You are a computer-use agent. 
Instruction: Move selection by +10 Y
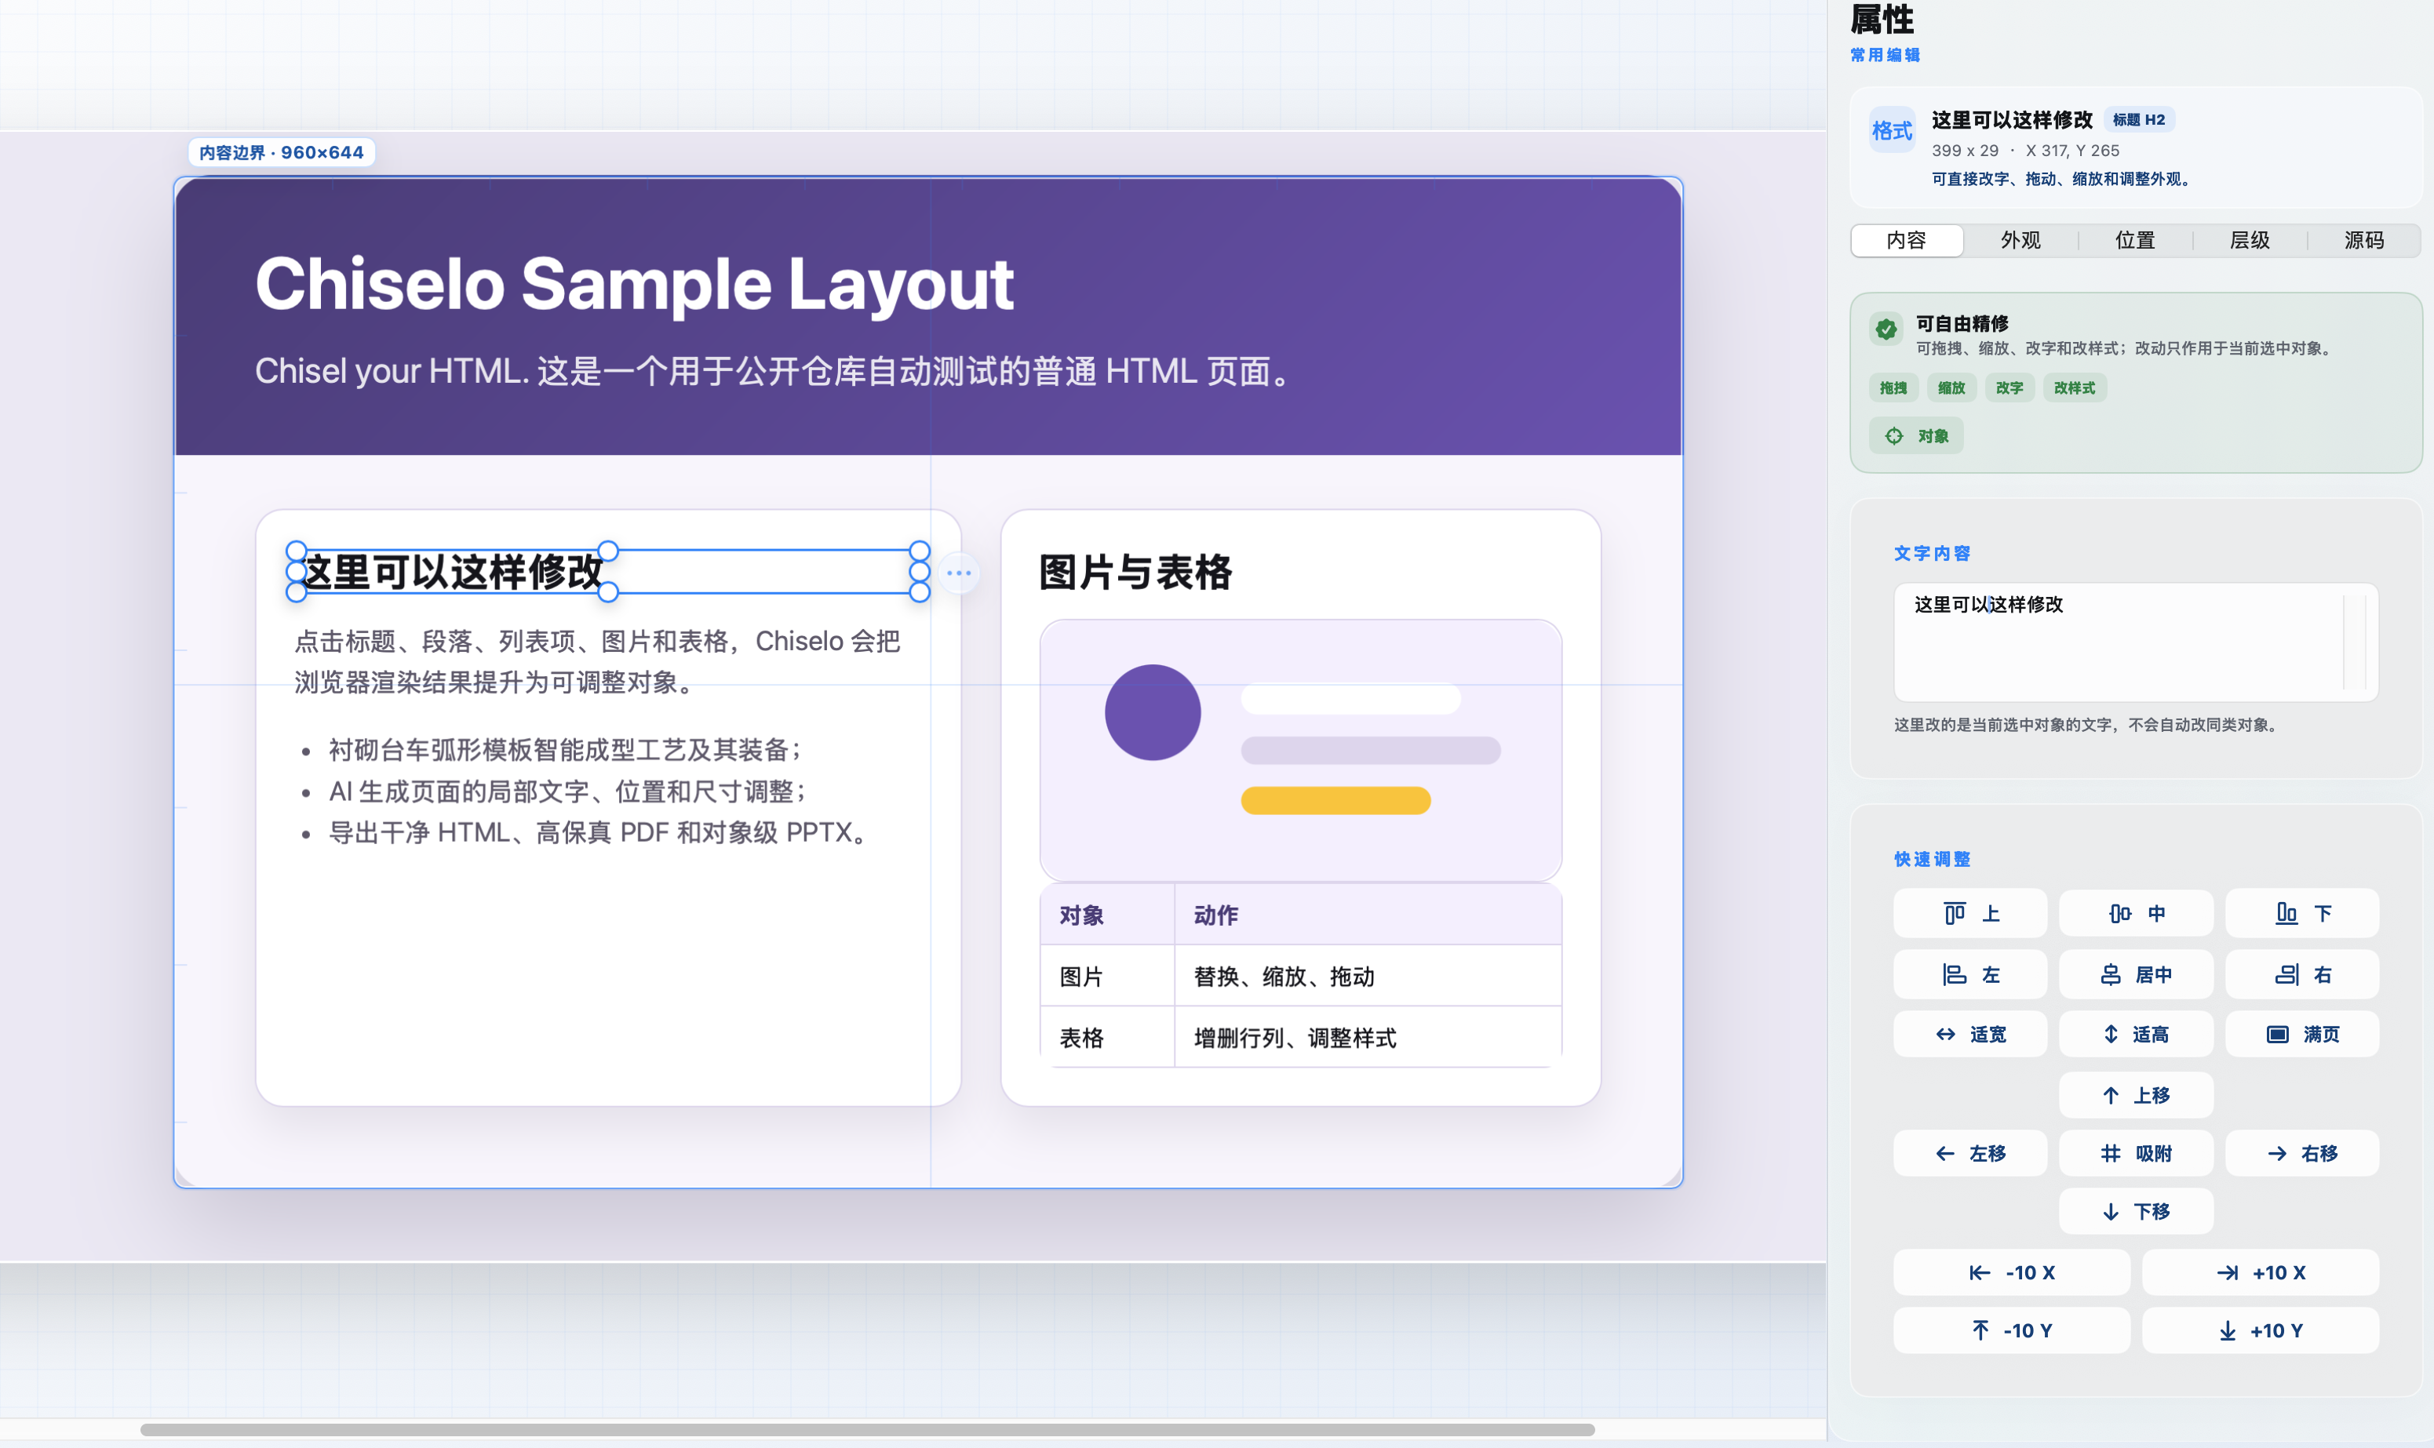(2261, 1330)
